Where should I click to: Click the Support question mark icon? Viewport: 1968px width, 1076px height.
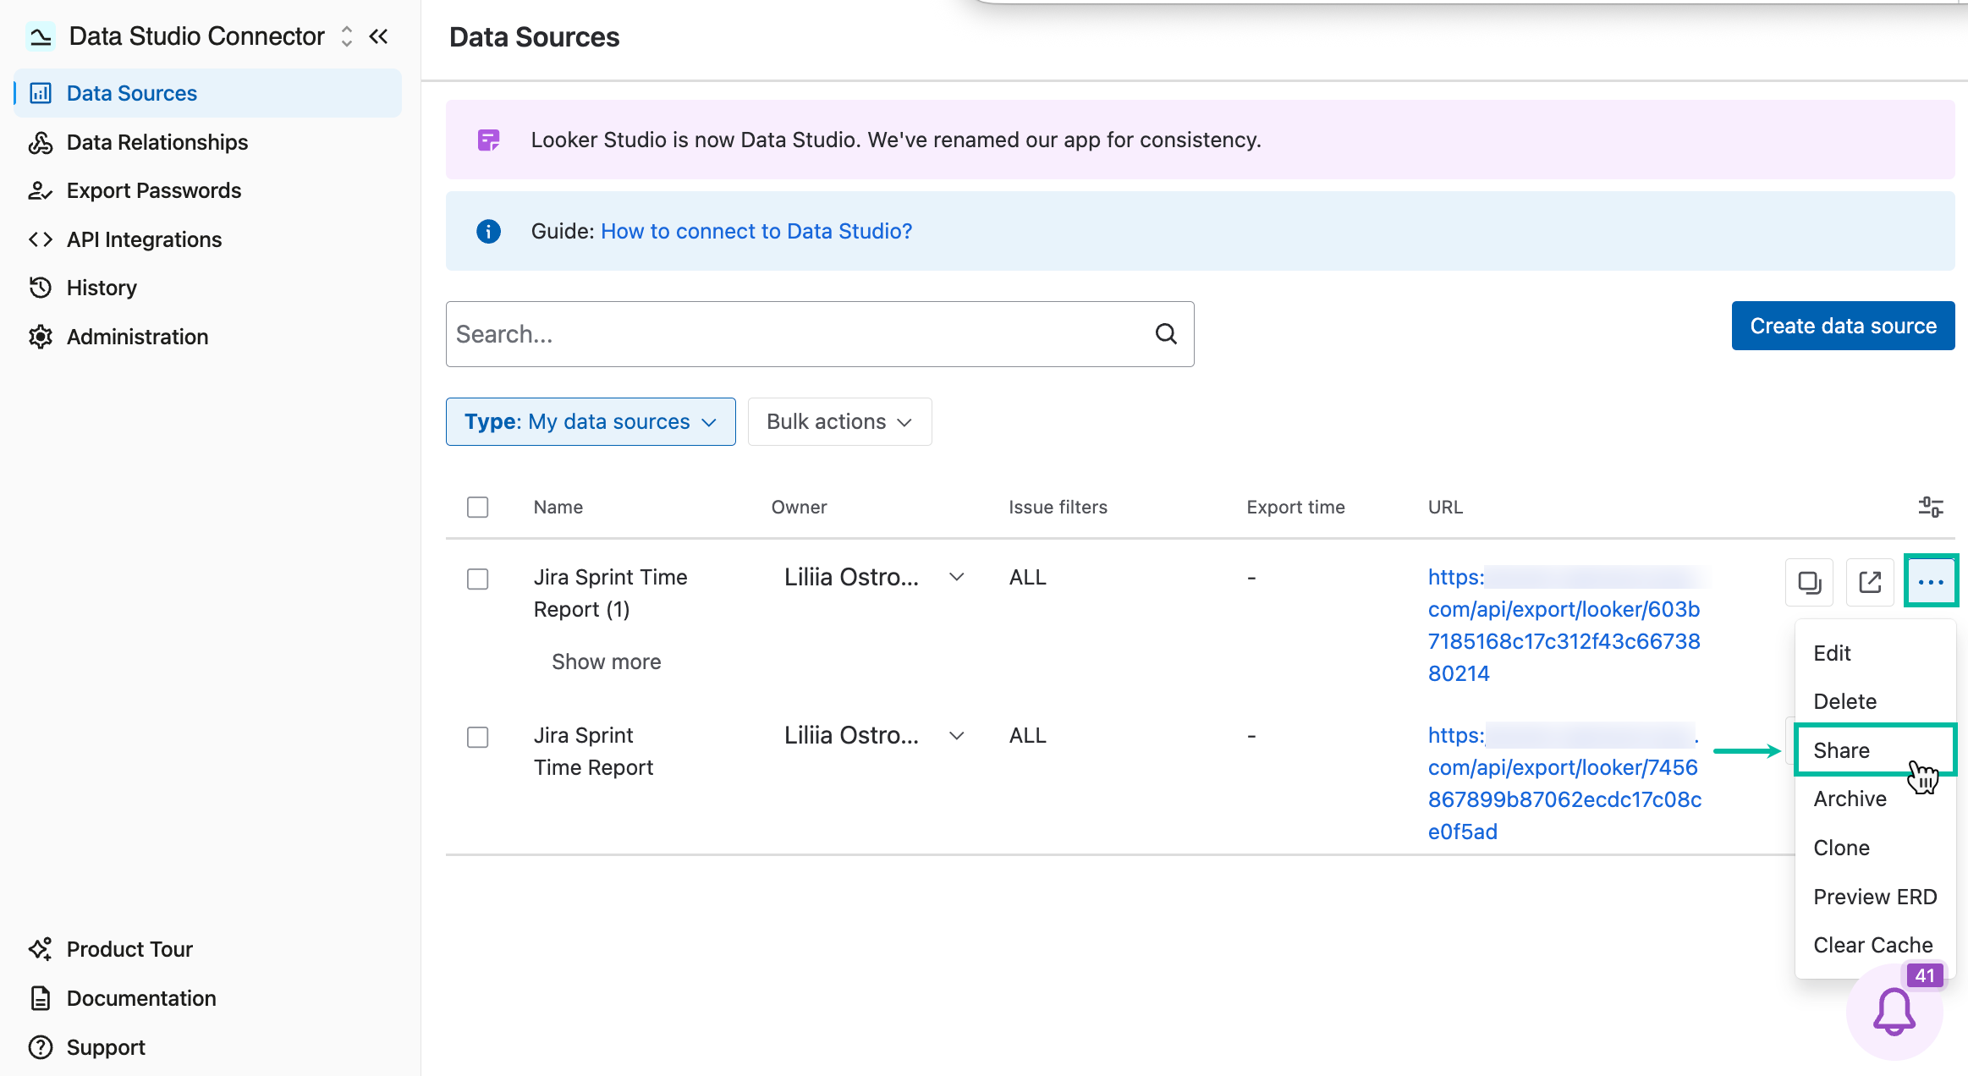(x=41, y=1047)
